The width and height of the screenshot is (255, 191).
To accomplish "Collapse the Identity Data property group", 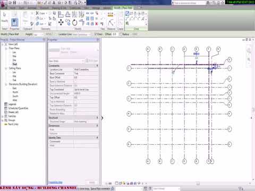I will [x=97, y=137].
